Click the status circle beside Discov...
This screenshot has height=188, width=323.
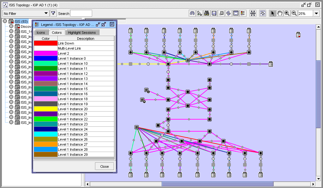(x=11, y=26)
